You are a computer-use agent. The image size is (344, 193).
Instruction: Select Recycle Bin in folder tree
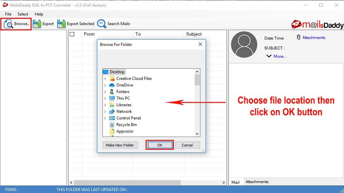point(126,125)
